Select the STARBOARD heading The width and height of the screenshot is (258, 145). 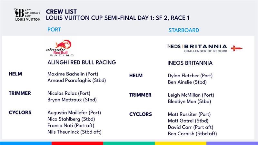pyautogui.click(x=184, y=30)
